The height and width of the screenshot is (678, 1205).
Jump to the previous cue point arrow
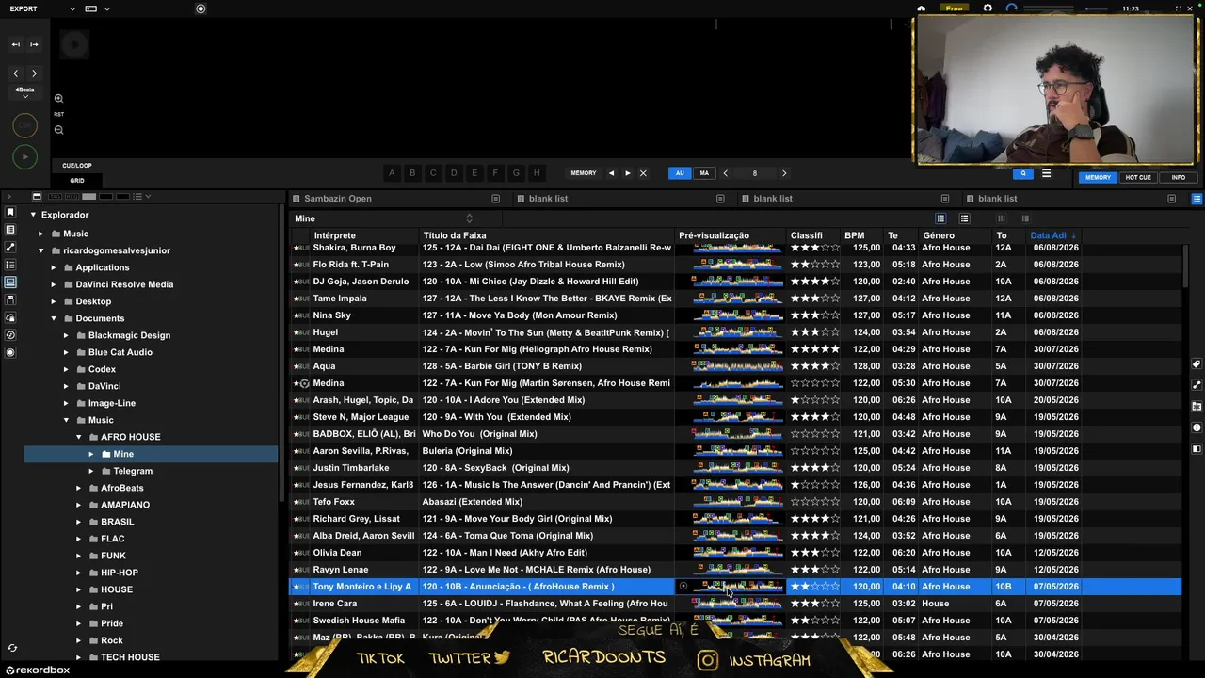[15, 44]
